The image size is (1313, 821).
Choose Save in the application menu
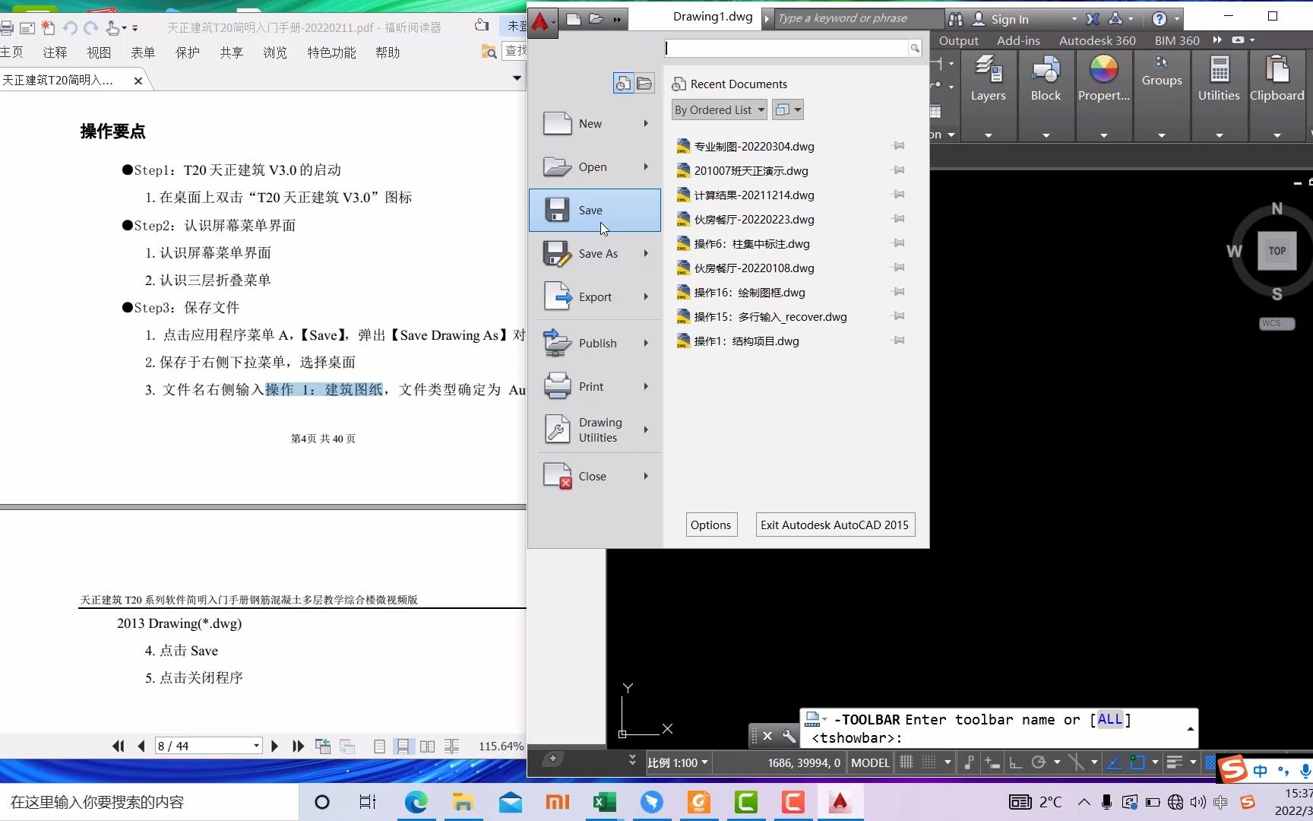595,211
